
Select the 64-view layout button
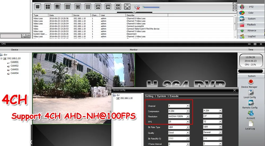coord(118,7)
